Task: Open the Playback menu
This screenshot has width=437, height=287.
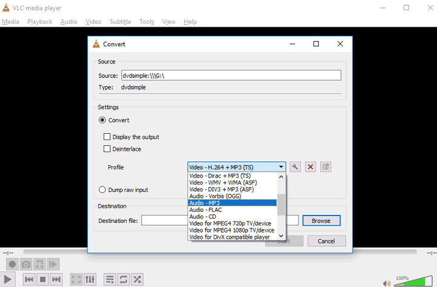Action: 39,22
